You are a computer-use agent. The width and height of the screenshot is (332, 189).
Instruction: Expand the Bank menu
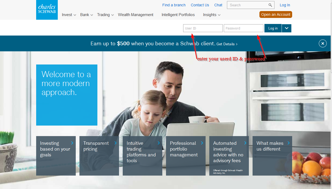(x=87, y=15)
